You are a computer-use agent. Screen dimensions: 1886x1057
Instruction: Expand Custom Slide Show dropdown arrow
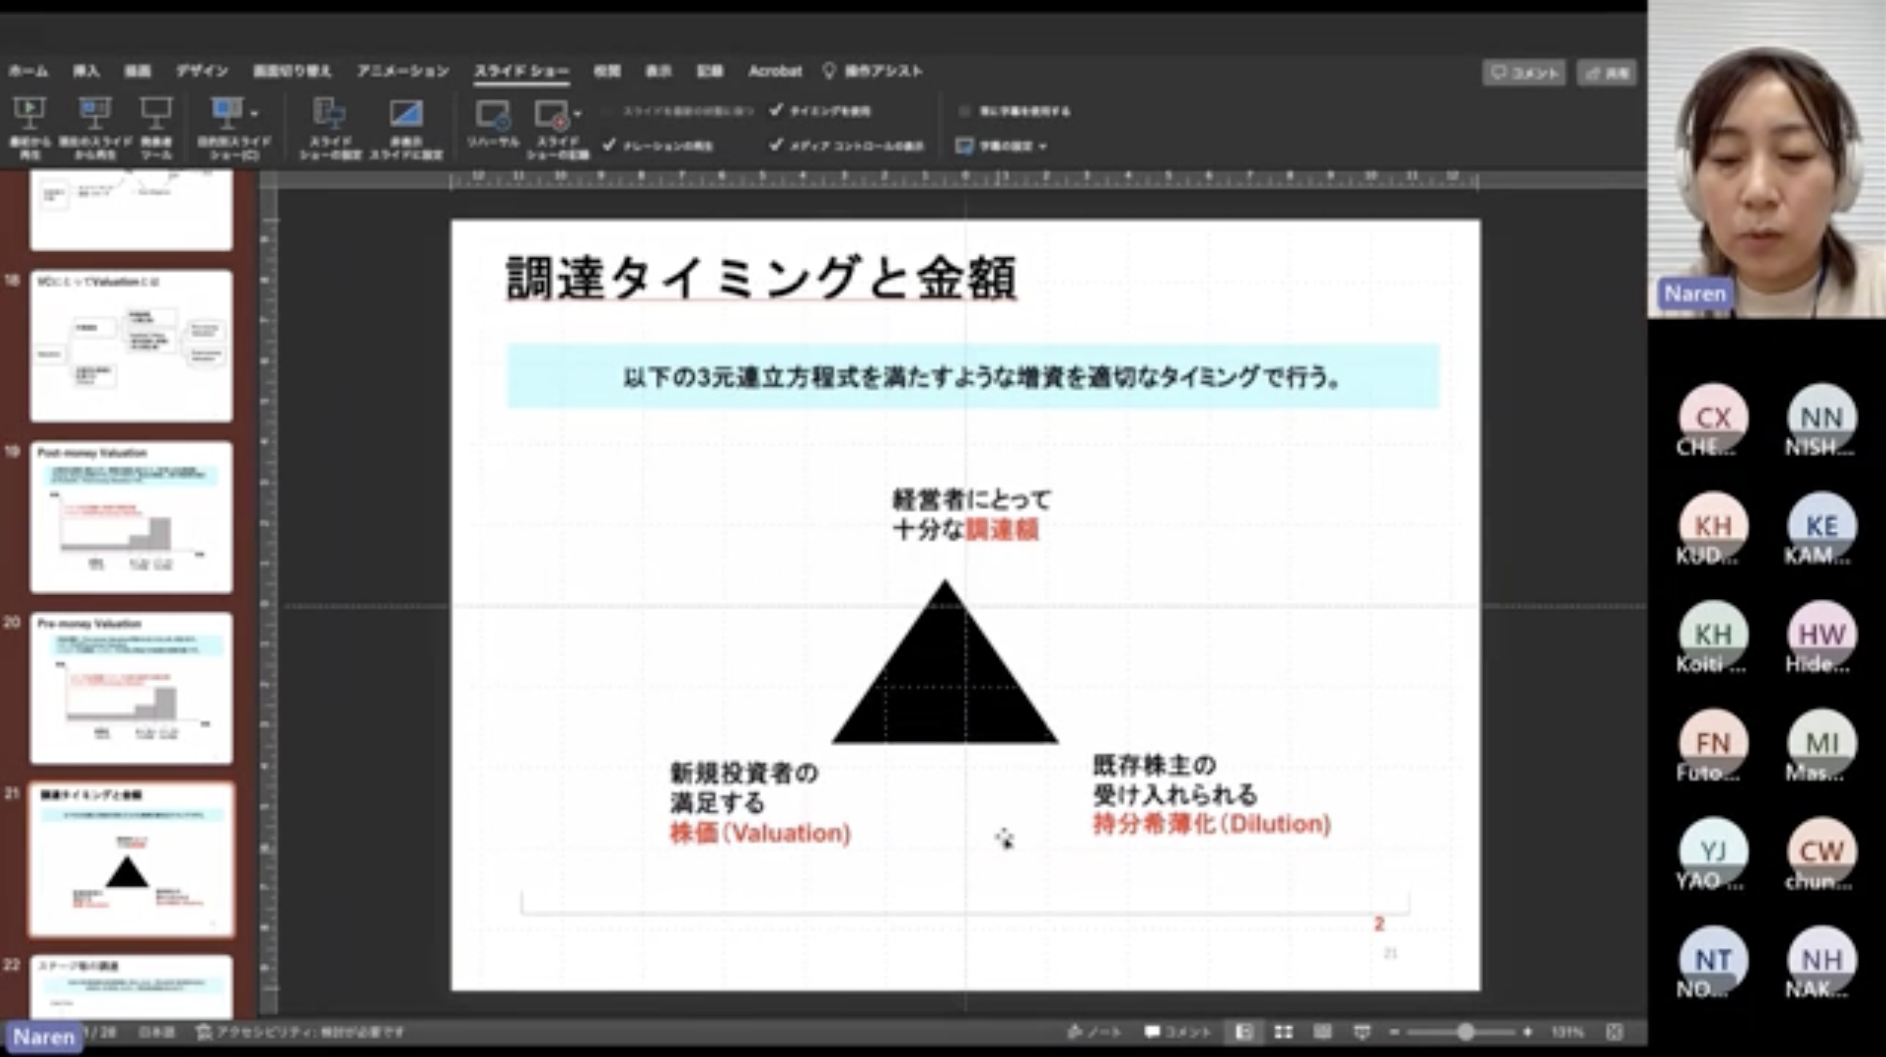coord(255,114)
